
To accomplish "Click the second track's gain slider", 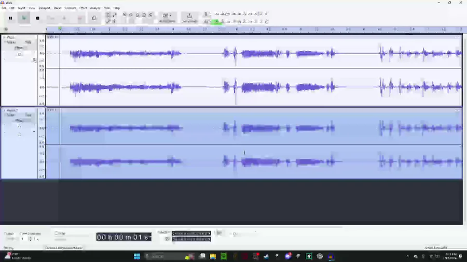I will 19,127.
